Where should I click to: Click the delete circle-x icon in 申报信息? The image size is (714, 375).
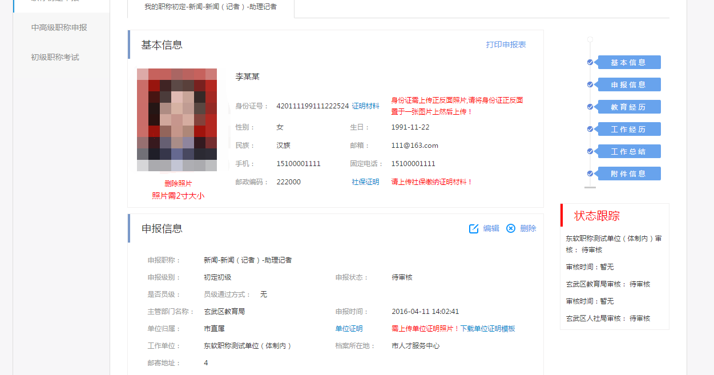click(511, 228)
